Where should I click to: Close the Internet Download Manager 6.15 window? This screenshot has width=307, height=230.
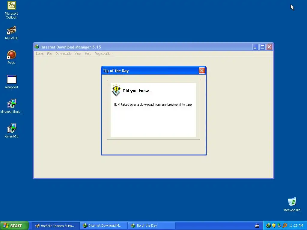[x=270, y=47]
